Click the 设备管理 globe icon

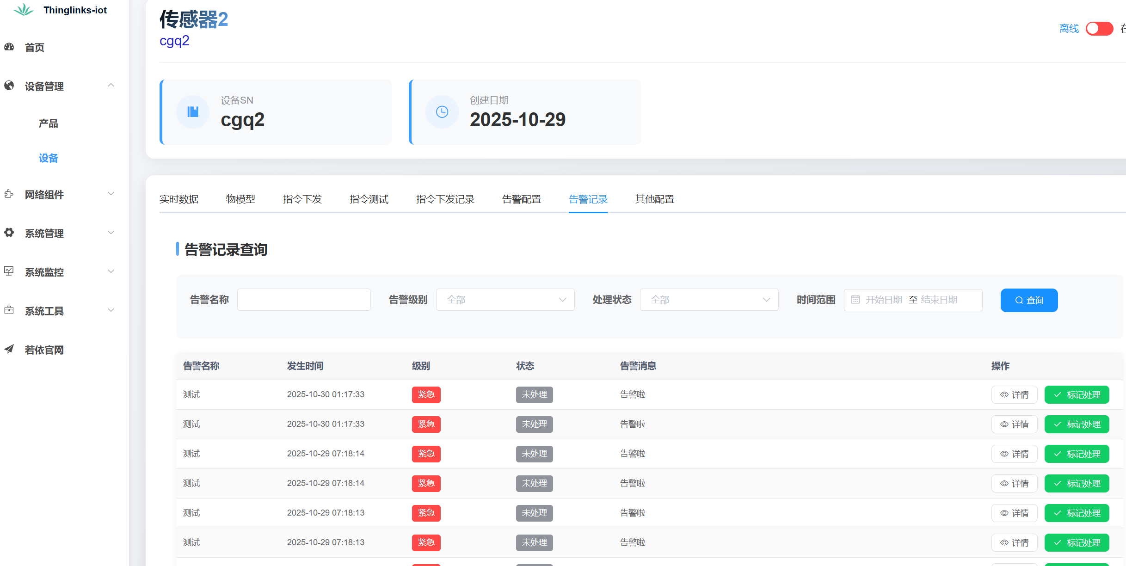click(9, 86)
